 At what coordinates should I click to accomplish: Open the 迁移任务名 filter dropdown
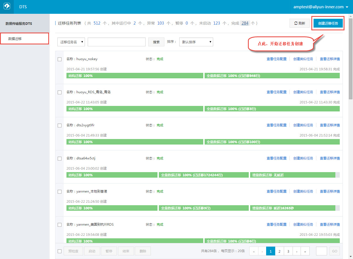pyautogui.click(x=71, y=42)
